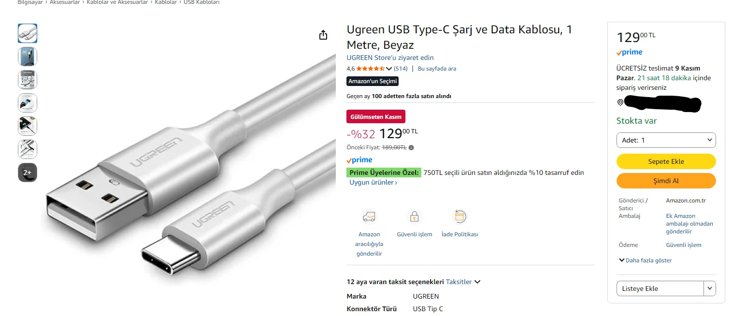The width and height of the screenshot is (747, 316).
Task: Click the share icon above product image
Action: click(x=323, y=35)
